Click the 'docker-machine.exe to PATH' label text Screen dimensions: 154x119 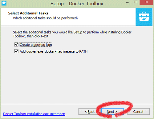pos(66,51)
